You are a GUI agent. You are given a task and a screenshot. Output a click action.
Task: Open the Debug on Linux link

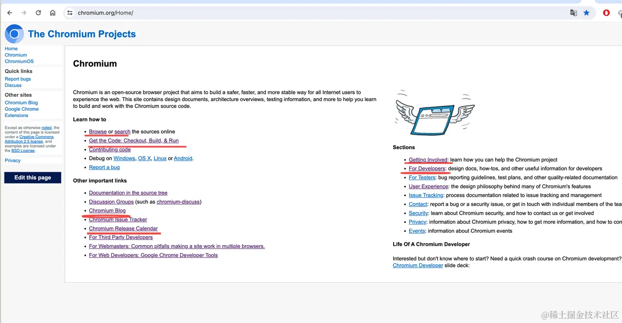click(160, 158)
